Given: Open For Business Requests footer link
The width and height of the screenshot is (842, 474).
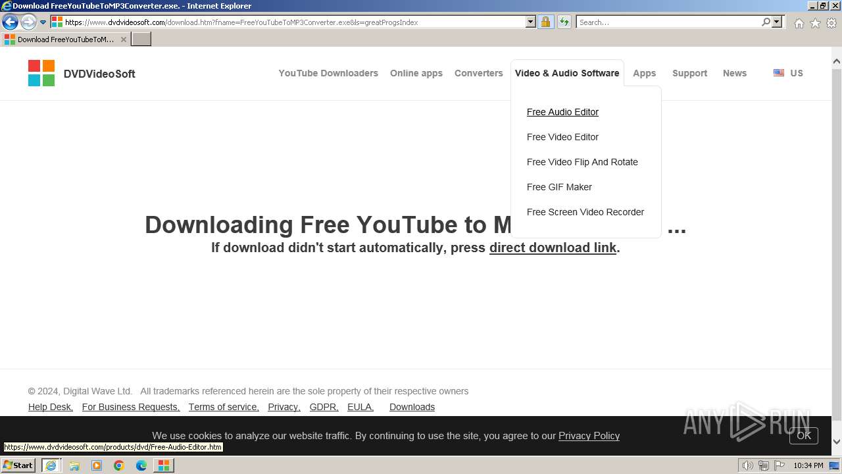Looking at the screenshot, I should (131, 407).
